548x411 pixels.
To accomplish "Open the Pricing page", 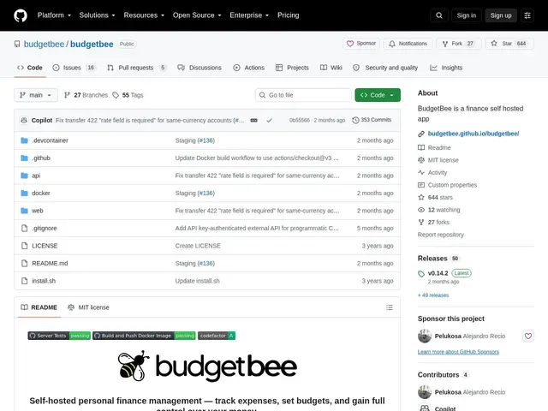I will 289,15.
